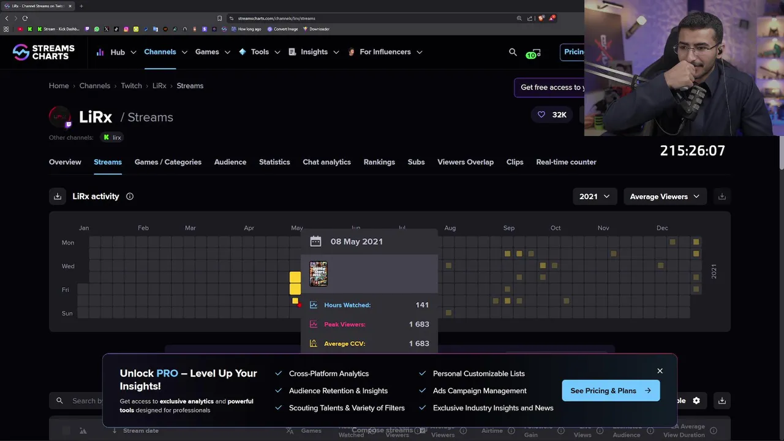Click the Brave Rewards triangle icon
This screenshot has height=441, width=784.
pyautogui.click(x=551, y=18)
